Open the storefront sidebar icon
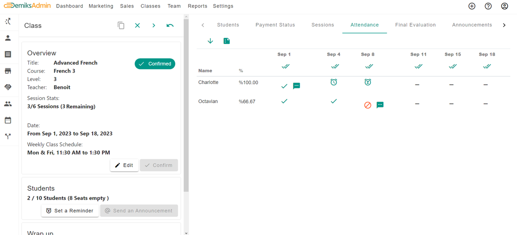The image size is (517, 235). [8, 71]
